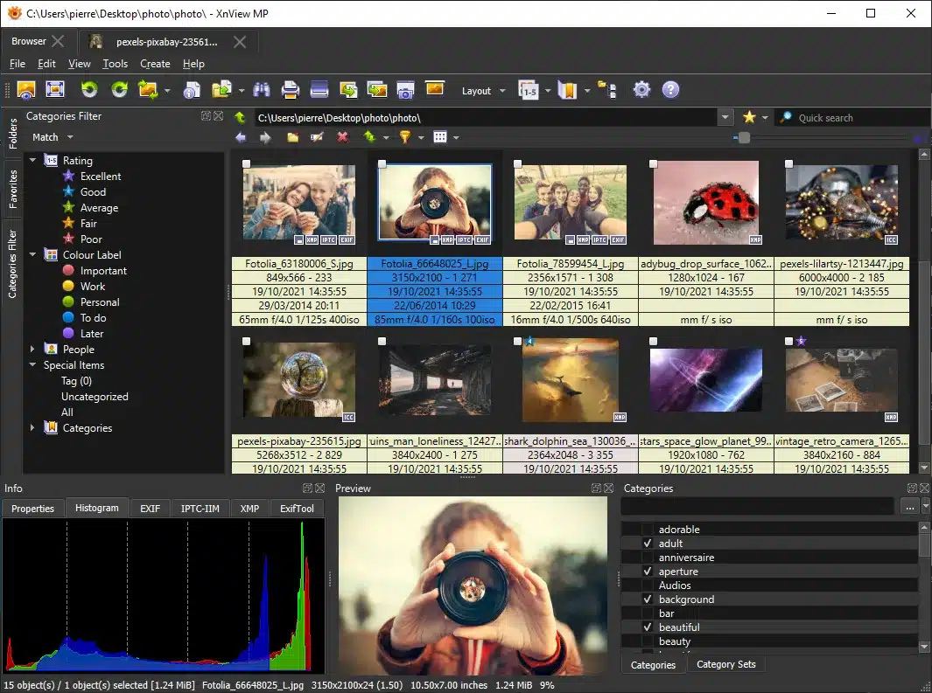
Task: Select the ladybug thumbnail
Action: (x=705, y=201)
